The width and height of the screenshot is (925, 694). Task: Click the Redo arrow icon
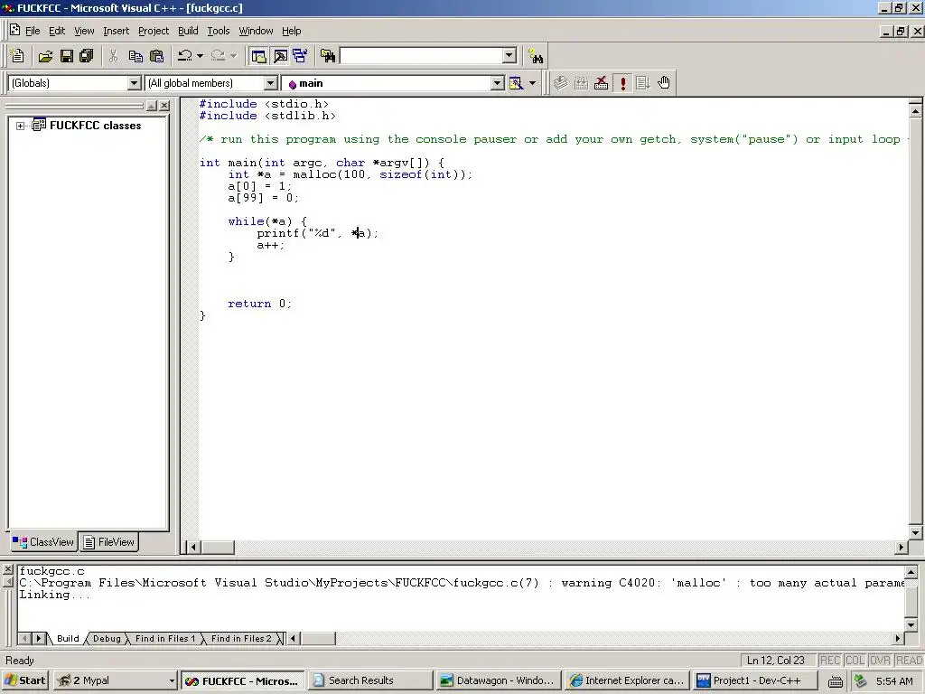click(x=218, y=56)
